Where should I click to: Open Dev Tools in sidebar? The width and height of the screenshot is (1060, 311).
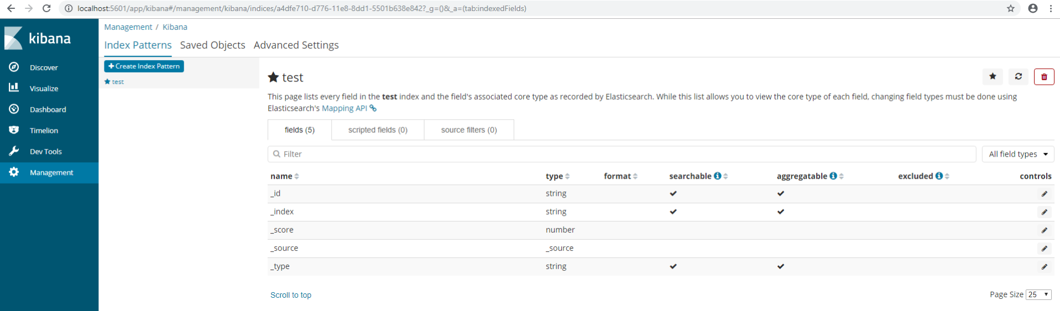click(45, 152)
